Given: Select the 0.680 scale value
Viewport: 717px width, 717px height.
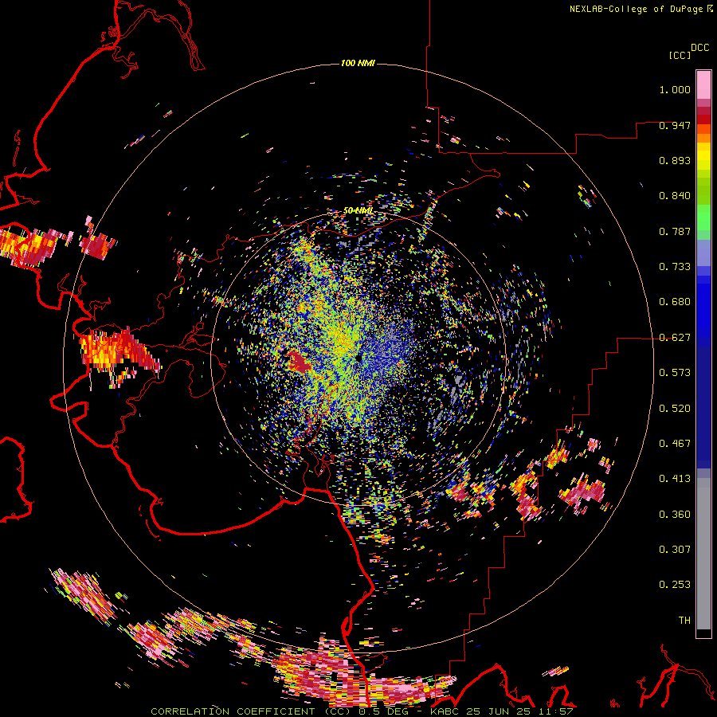Looking at the screenshot, I should click(x=675, y=302).
